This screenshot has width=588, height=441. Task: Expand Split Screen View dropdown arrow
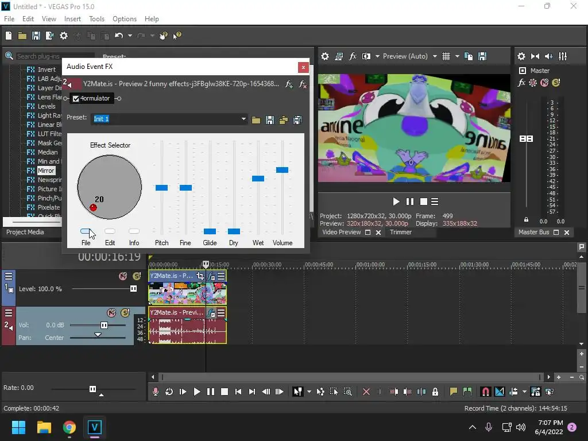tap(377, 56)
